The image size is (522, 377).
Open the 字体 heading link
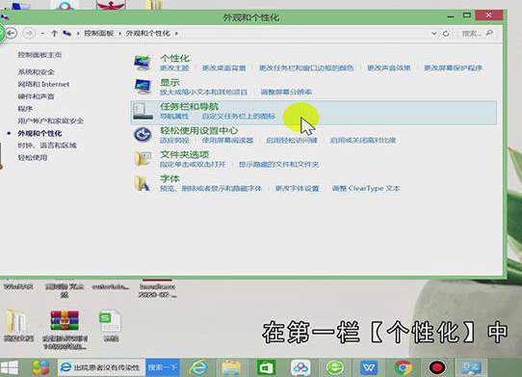(170, 178)
